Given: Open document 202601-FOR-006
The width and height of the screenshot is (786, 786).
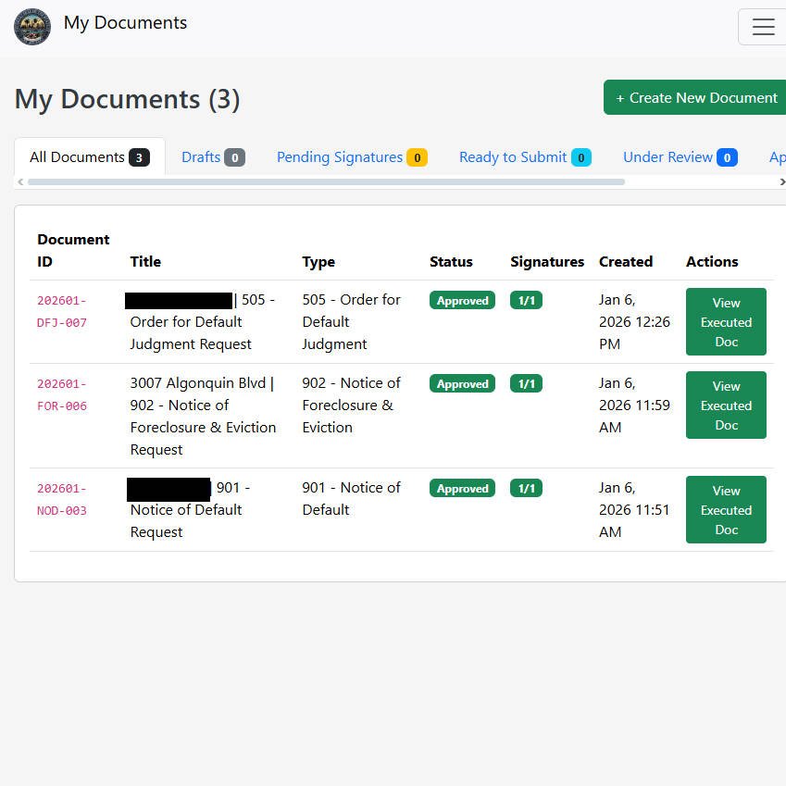Looking at the screenshot, I should pos(61,394).
